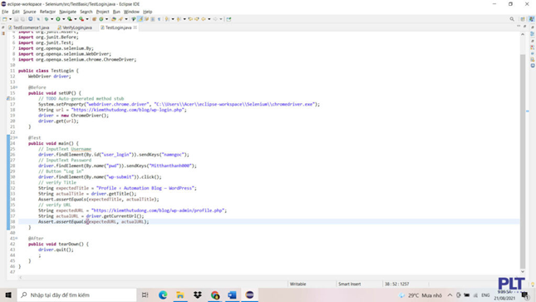Click the Open Type icon
Screen dimensions: 536x302
point(114,19)
